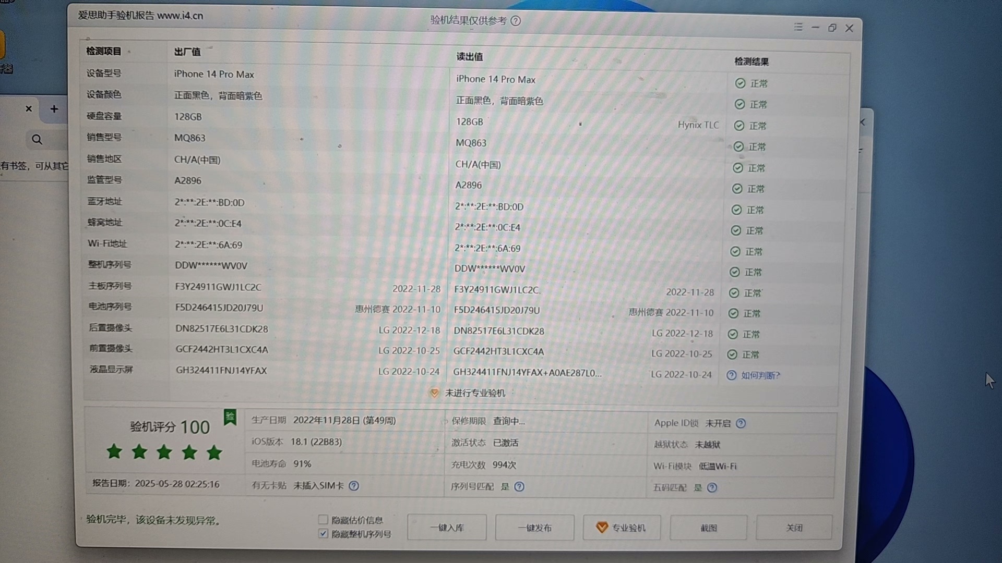Click the 正常 check icon for 监管型号
The image size is (1002, 563).
737,189
